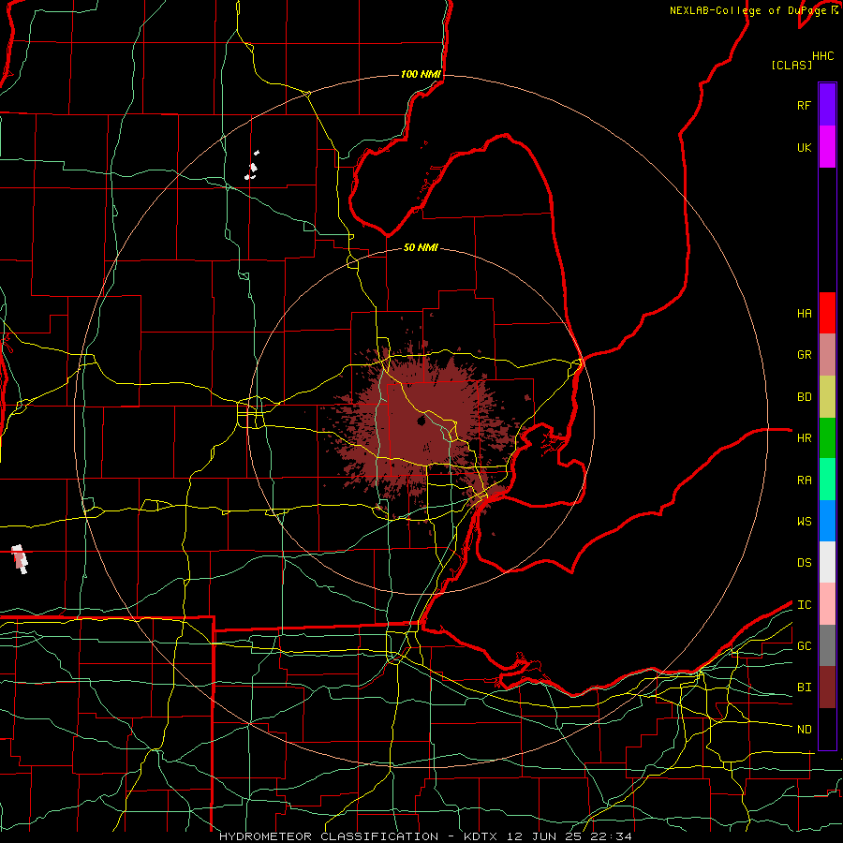Click the HR green legend swatch

click(x=827, y=438)
